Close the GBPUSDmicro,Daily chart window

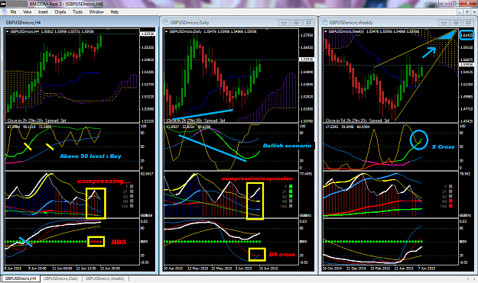[308, 22]
